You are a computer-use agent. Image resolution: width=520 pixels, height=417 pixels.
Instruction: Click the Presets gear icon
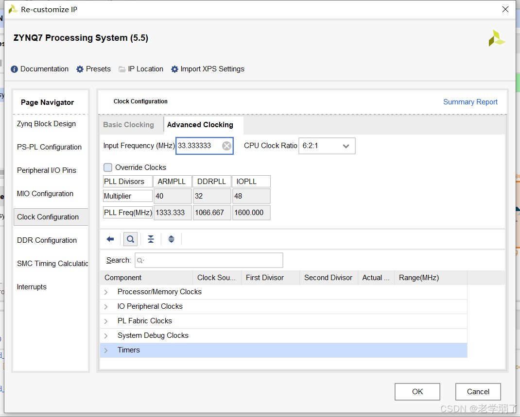point(80,69)
